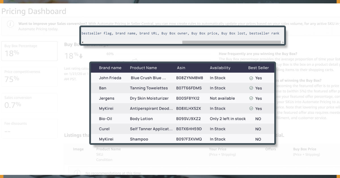Click the Availability column header
Image resolution: width=340 pixels, height=178 pixels.
(220, 68)
